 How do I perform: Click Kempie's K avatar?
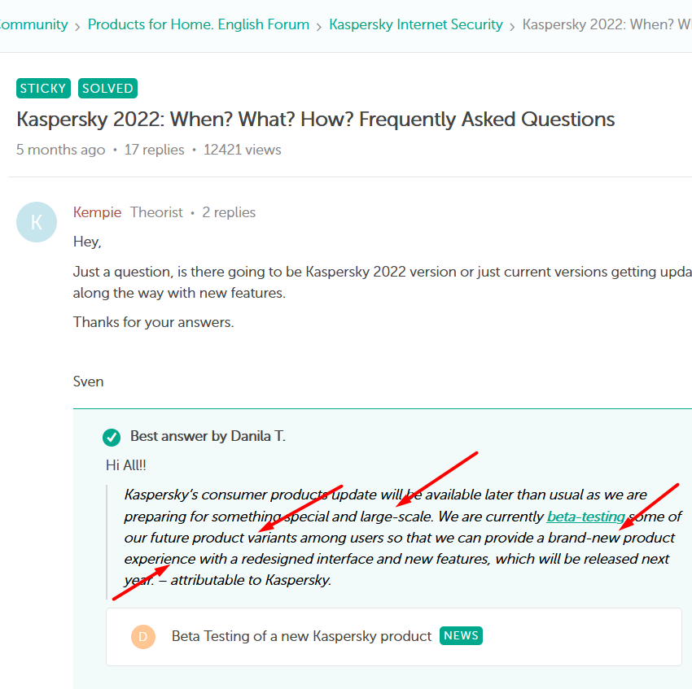pos(37,222)
